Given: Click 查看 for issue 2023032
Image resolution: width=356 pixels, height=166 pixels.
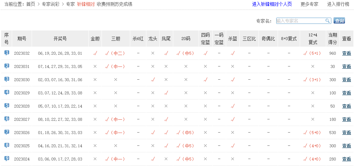Looking at the screenshot, I should 346,53.
